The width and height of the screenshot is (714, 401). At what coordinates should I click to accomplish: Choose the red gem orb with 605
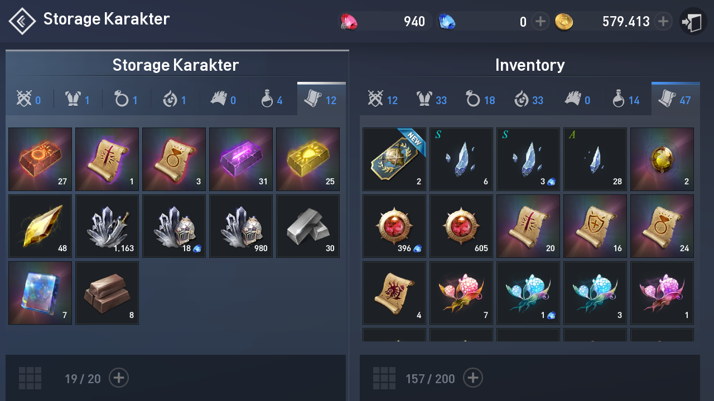click(461, 226)
